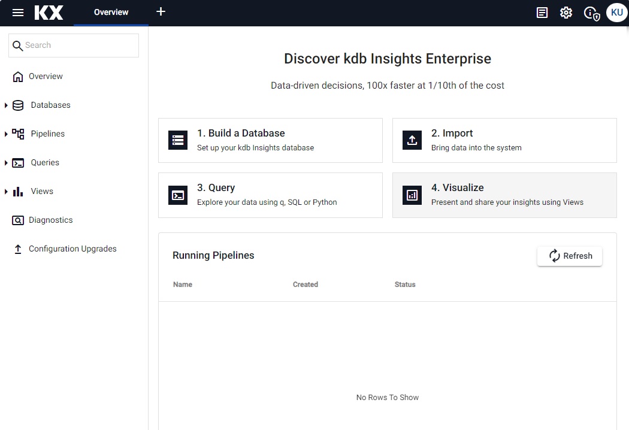The image size is (629, 430).
Task: Refresh the Running Pipelines list
Action: tap(570, 256)
